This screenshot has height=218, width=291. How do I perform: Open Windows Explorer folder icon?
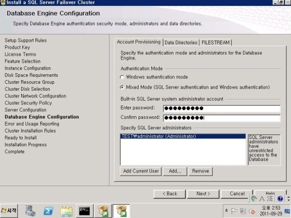click(67, 211)
